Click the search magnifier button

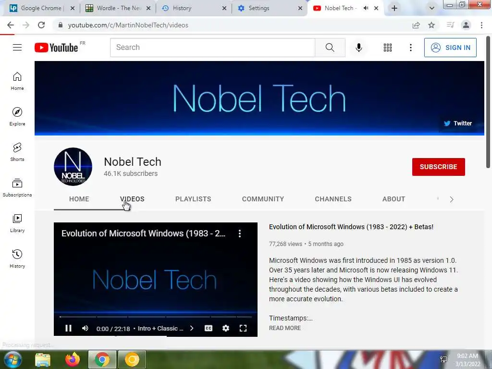330,48
